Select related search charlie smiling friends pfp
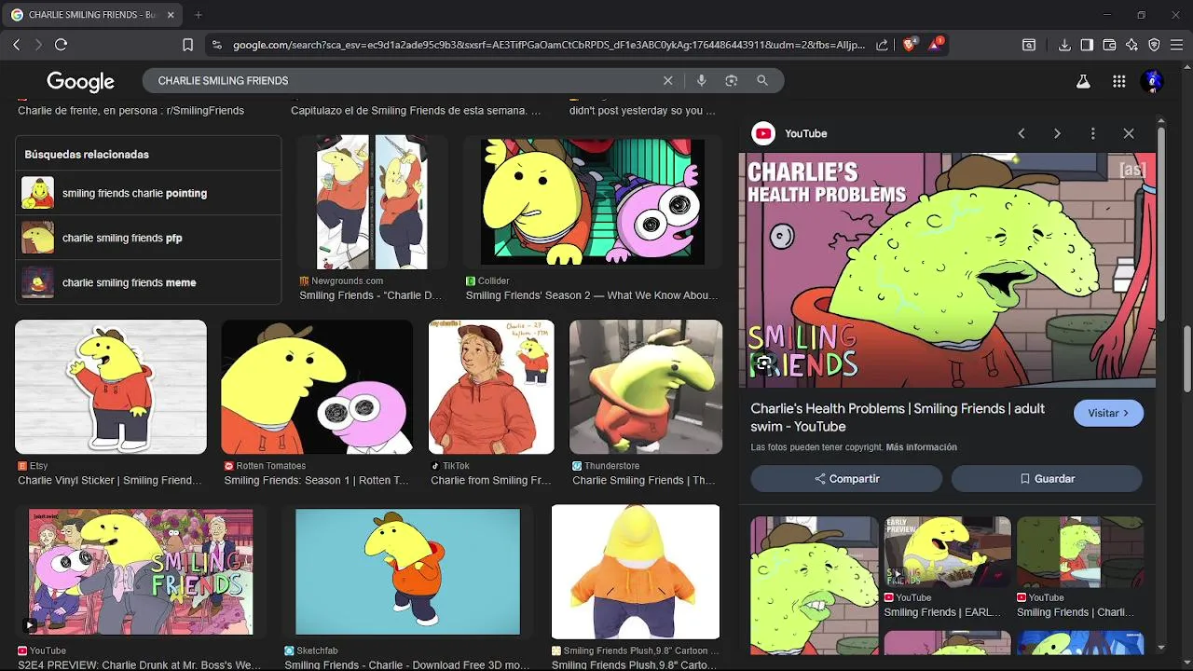Viewport: 1193px width, 671px height. coord(148,238)
